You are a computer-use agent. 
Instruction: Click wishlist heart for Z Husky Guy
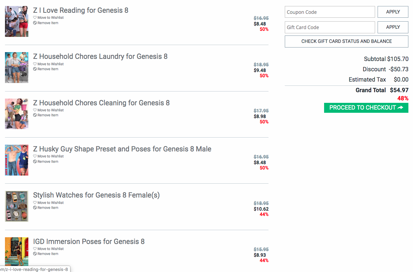pyautogui.click(x=35, y=156)
